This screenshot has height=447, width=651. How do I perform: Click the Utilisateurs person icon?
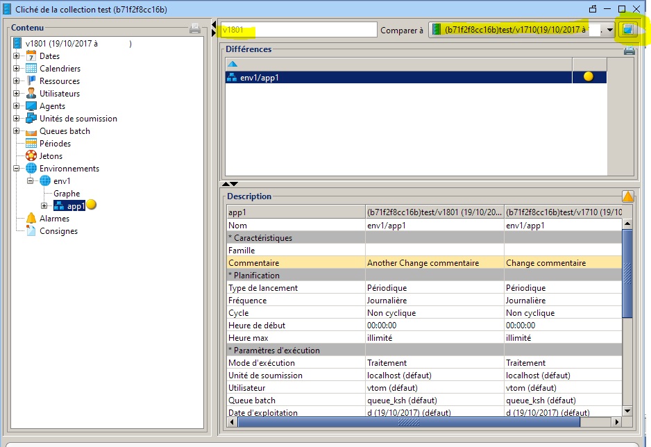point(31,94)
